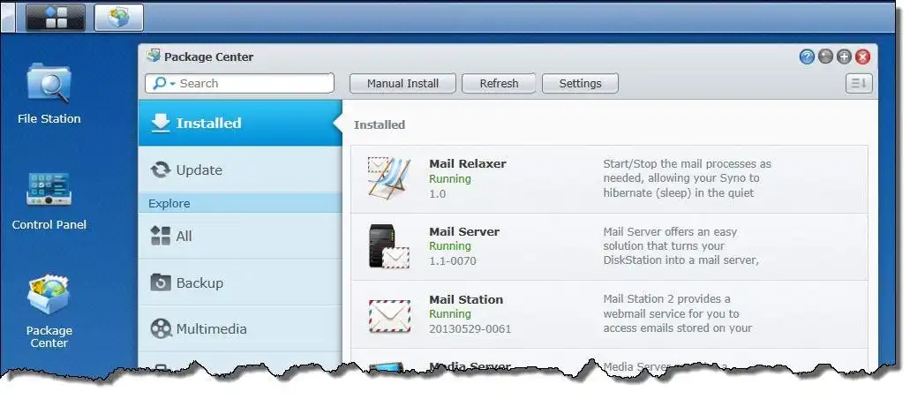Launch Package Center desktop icon
Viewport: 910px width, 399px height.
tap(49, 312)
